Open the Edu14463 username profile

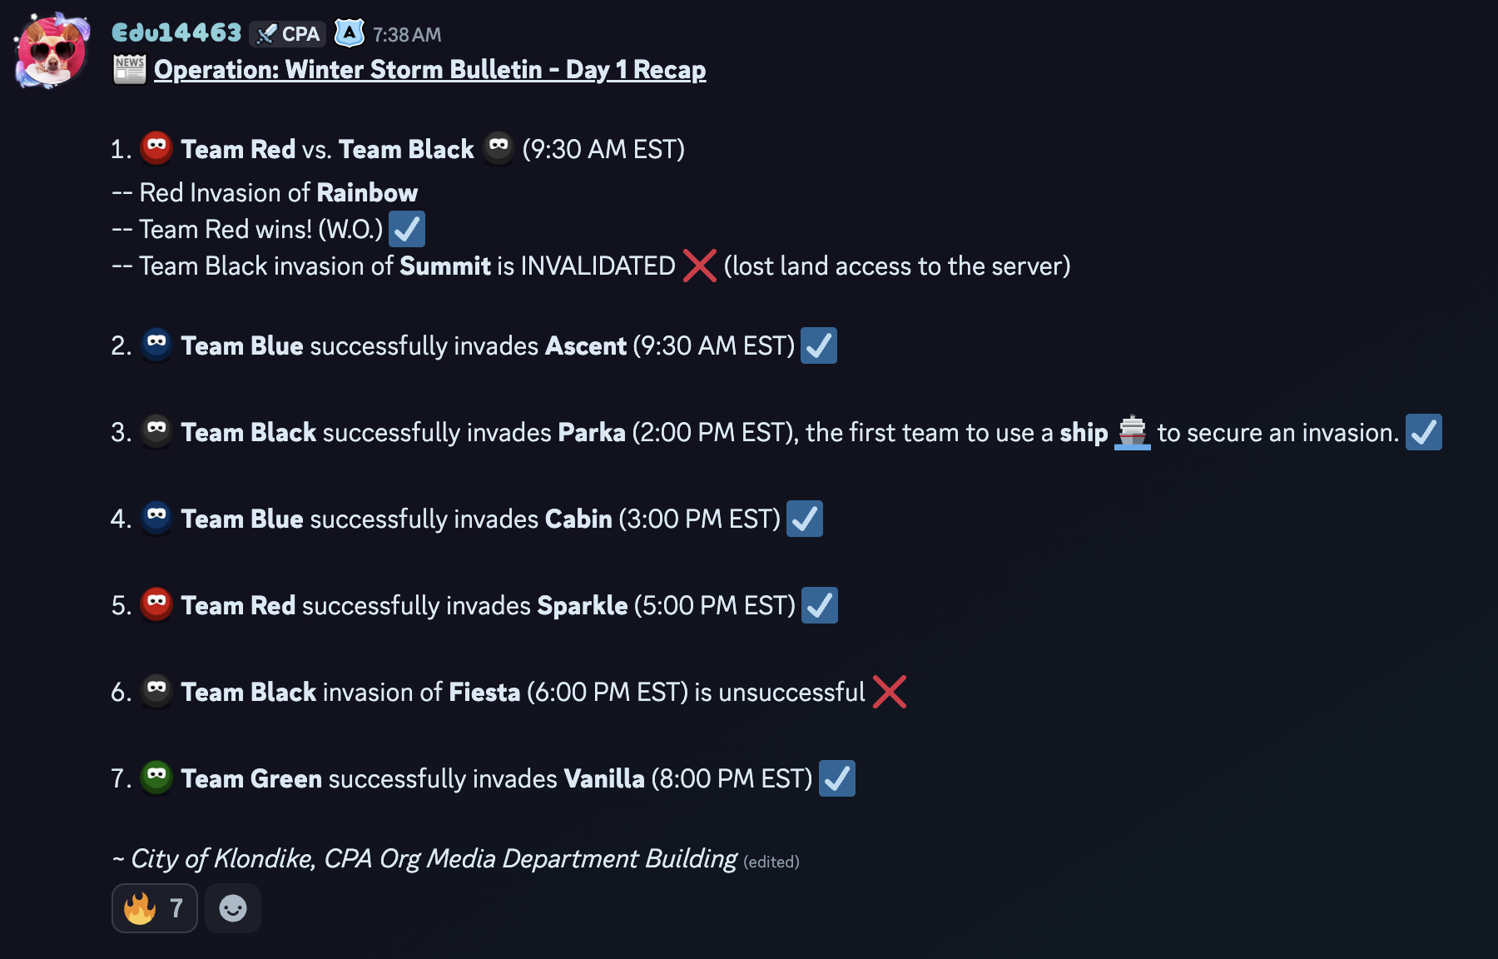(176, 33)
